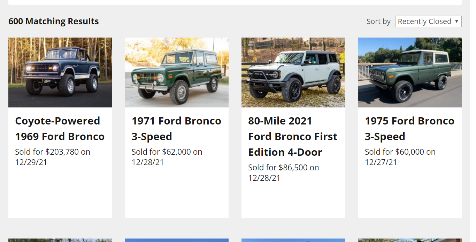Image resolution: width=476 pixels, height=242 pixels.
Task: Open the partially visible third thumbnail in second row
Action: [293, 240]
